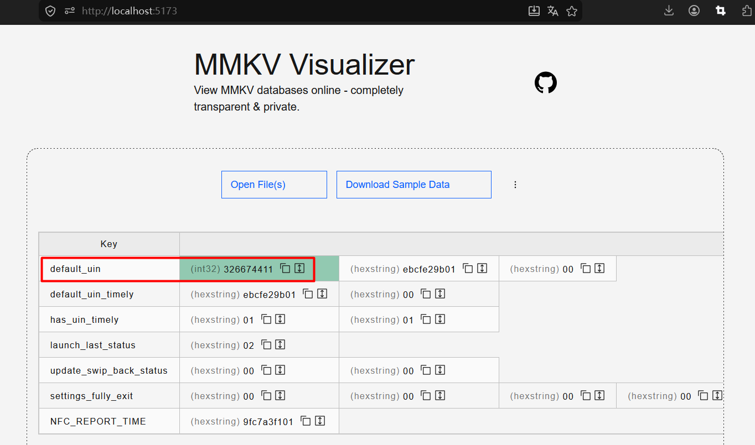Click the Key column header

[x=109, y=244]
